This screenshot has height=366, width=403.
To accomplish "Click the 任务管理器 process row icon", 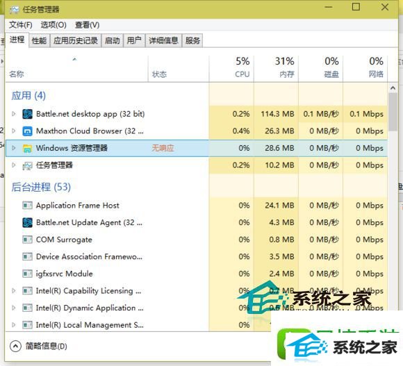I will coord(27,166).
